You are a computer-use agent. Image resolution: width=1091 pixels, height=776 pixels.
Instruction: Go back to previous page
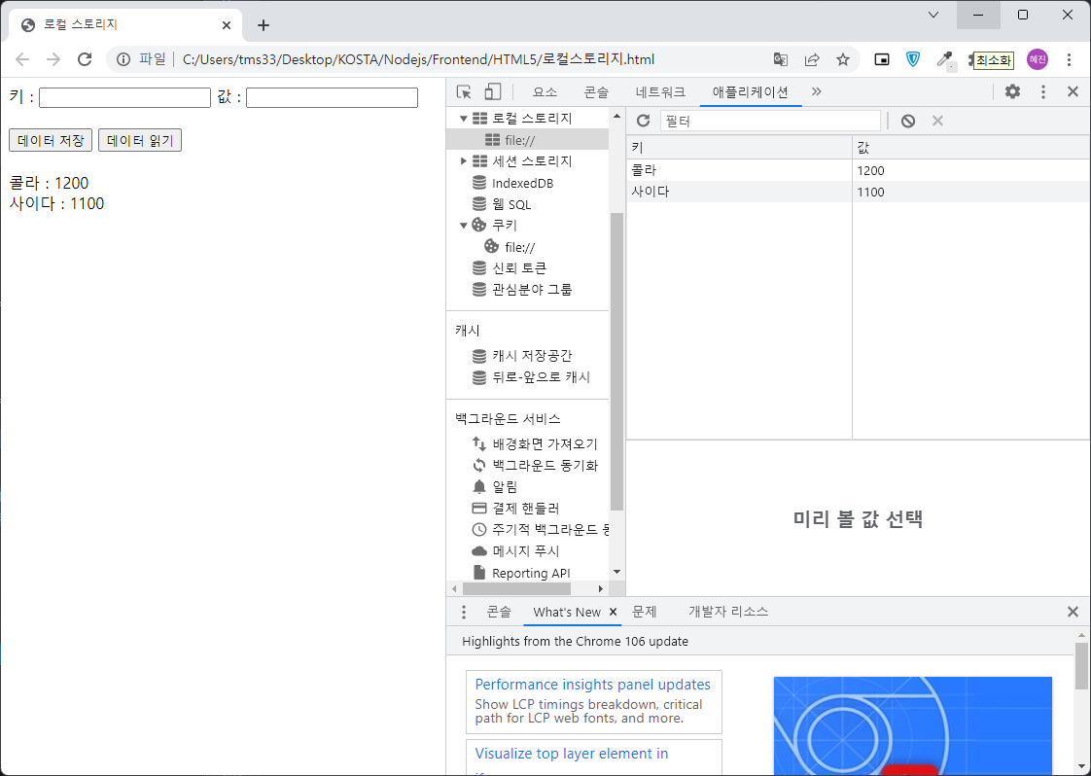pos(22,59)
